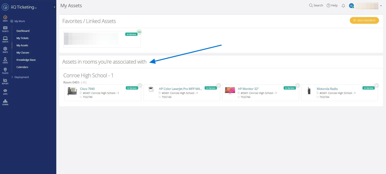The width and height of the screenshot is (386, 174).
Task: Select Knowledge Base in the menu
Action: click(x=26, y=60)
